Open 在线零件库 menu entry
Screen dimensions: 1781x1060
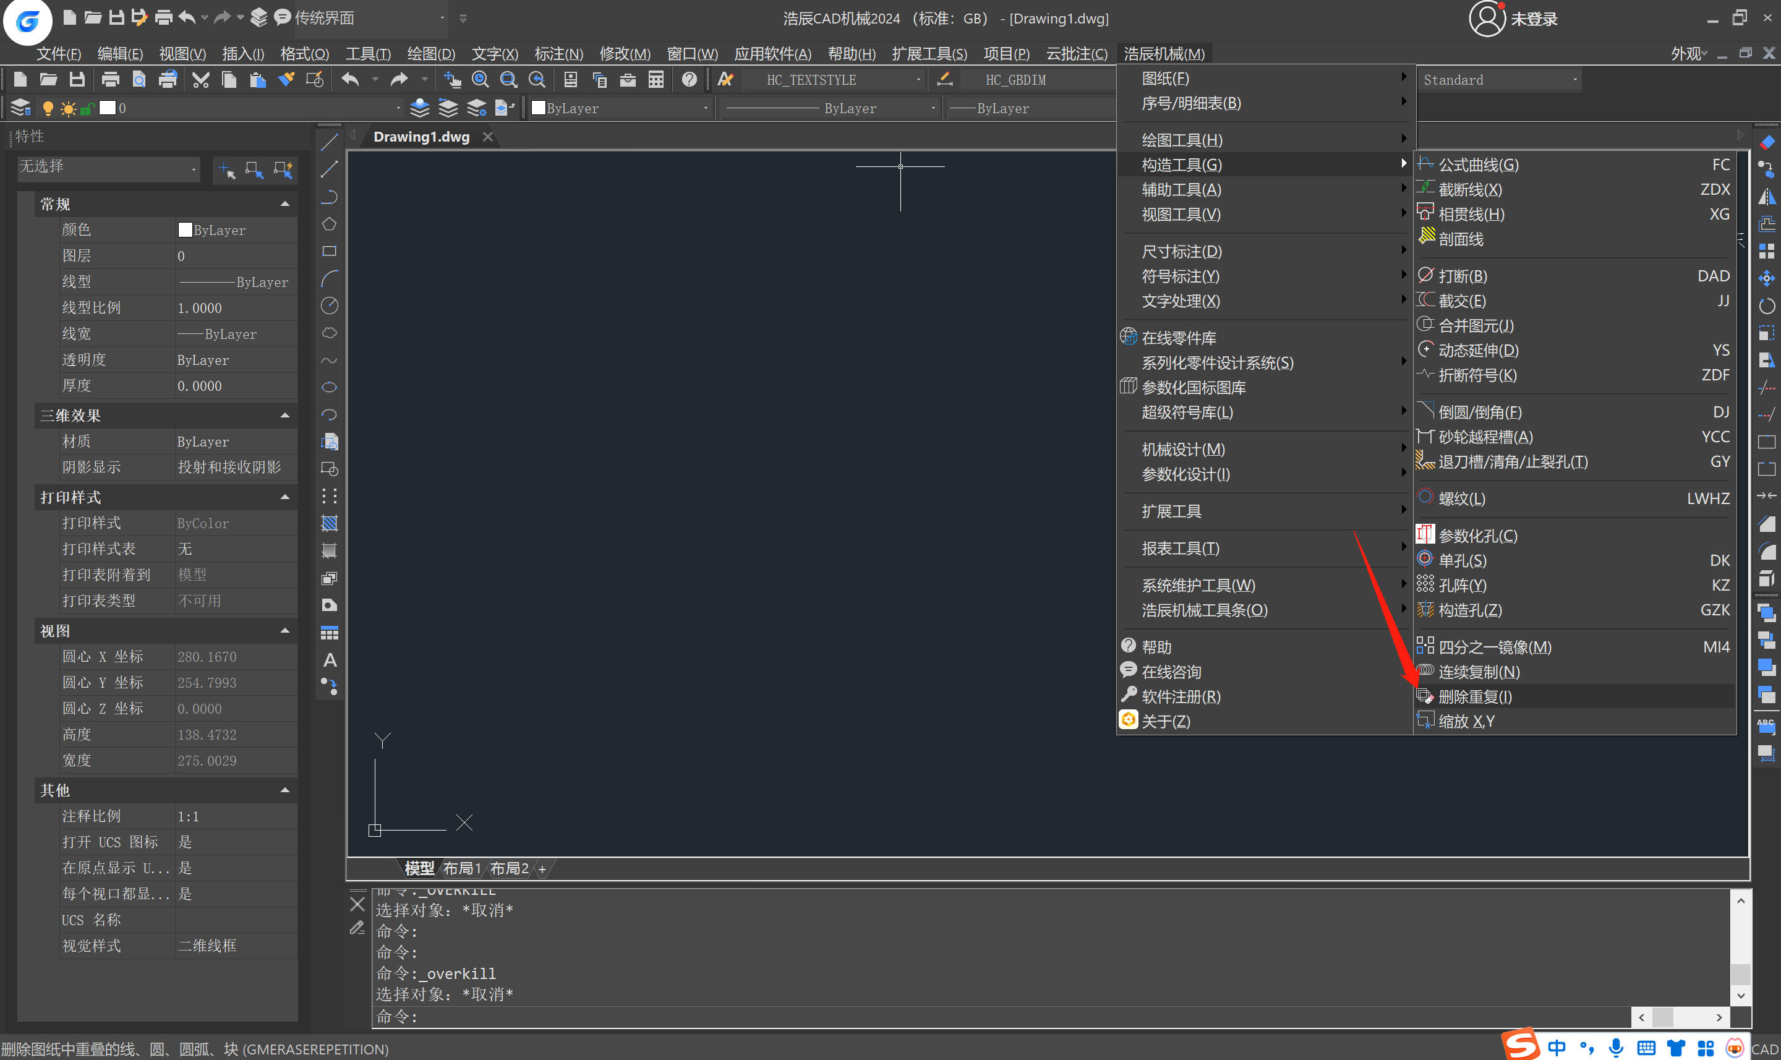[x=1178, y=338]
